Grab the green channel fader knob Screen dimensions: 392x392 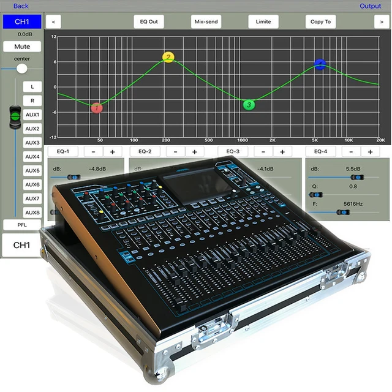click(x=15, y=117)
